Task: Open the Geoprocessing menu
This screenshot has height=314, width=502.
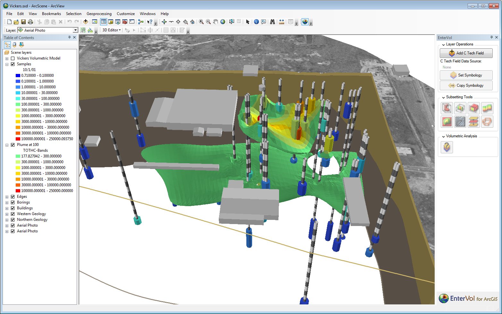Action: [99, 14]
